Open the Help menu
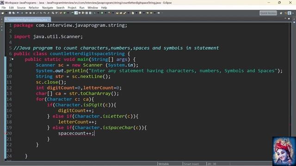The image size is (296, 166). (x=104, y=8)
